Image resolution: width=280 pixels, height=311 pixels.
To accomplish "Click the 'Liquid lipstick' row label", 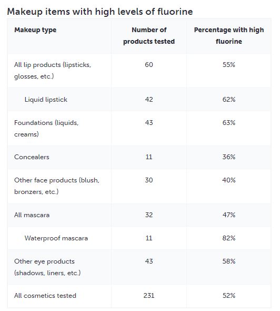I will 46,100.
